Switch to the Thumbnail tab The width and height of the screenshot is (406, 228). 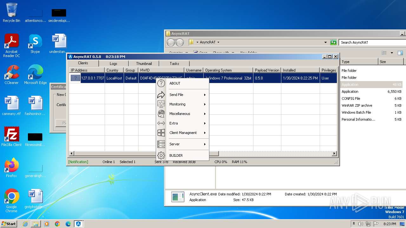click(144, 64)
